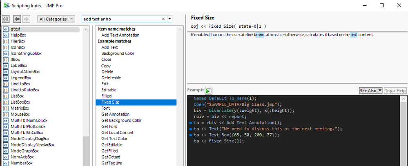The height and width of the screenshot is (166, 408).
Task: Select the GetFilled result
Action: (109, 151)
